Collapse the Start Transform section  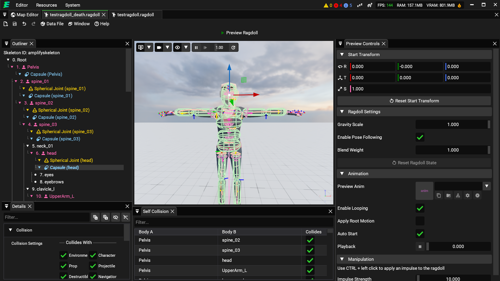(342, 55)
